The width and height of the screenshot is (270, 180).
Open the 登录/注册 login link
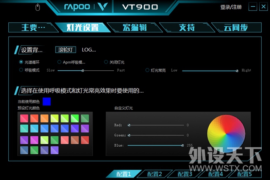(231, 7)
